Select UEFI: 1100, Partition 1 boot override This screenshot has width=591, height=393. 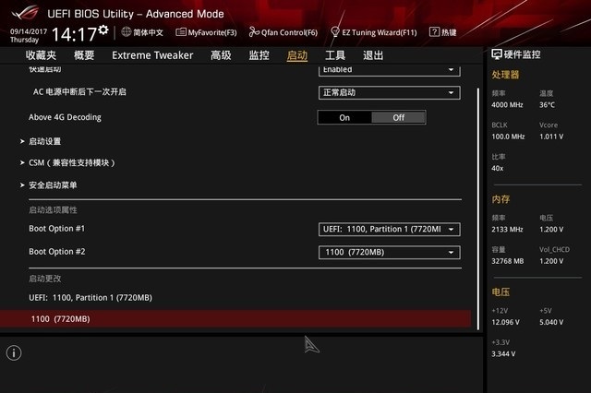point(90,297)
